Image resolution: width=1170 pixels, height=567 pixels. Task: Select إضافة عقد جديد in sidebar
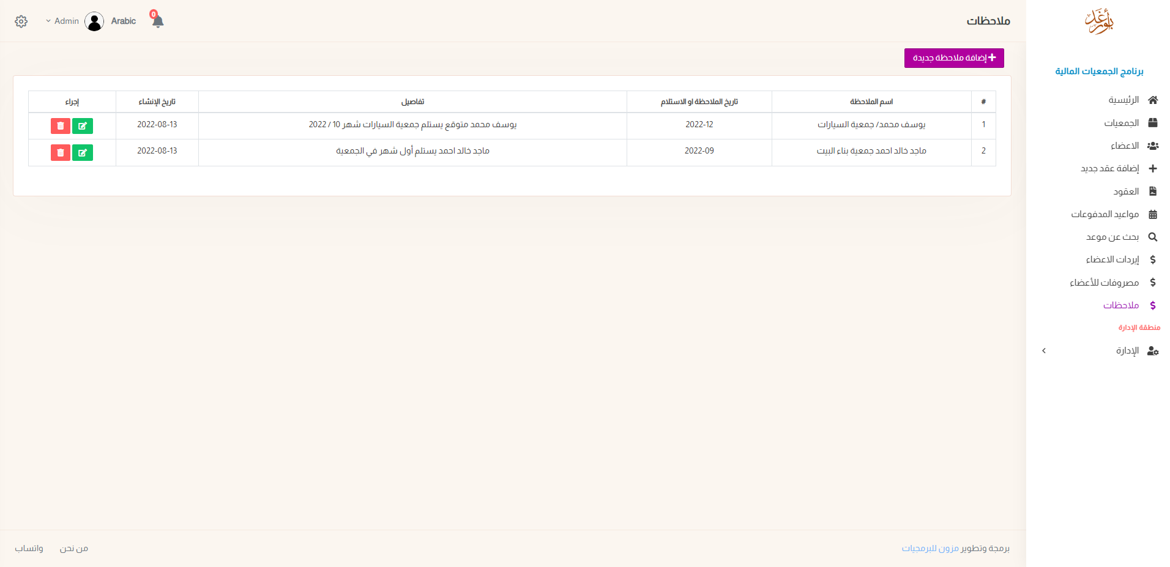pyautogui.click(x=1109, y=168)
